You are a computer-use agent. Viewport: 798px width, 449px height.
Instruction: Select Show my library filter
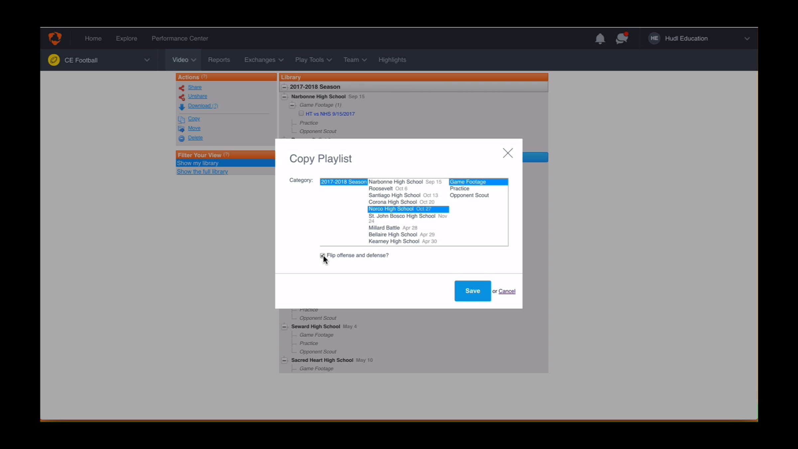pos(225,163)
